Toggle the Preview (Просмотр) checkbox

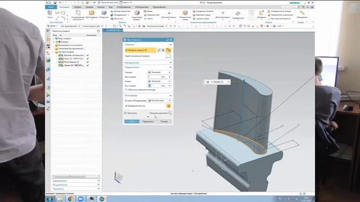[125, 113]
